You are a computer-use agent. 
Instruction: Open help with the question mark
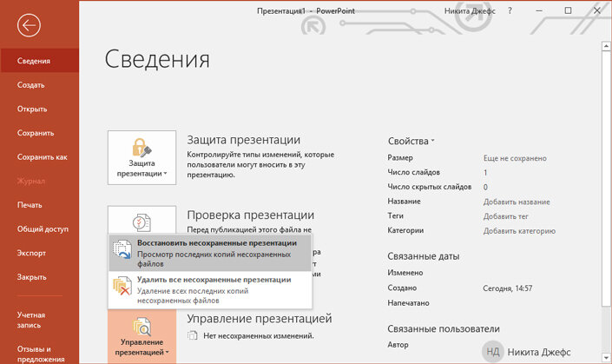click(510, 11)
